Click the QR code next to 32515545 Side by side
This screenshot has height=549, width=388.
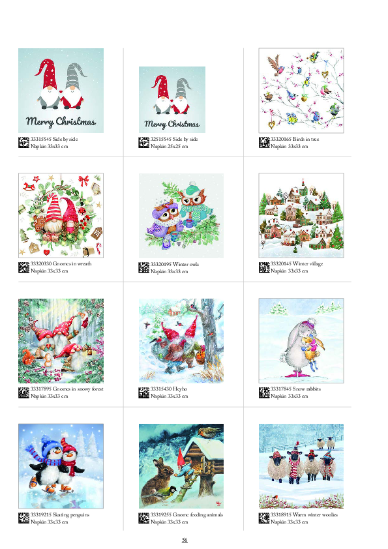tap(144, 143)
